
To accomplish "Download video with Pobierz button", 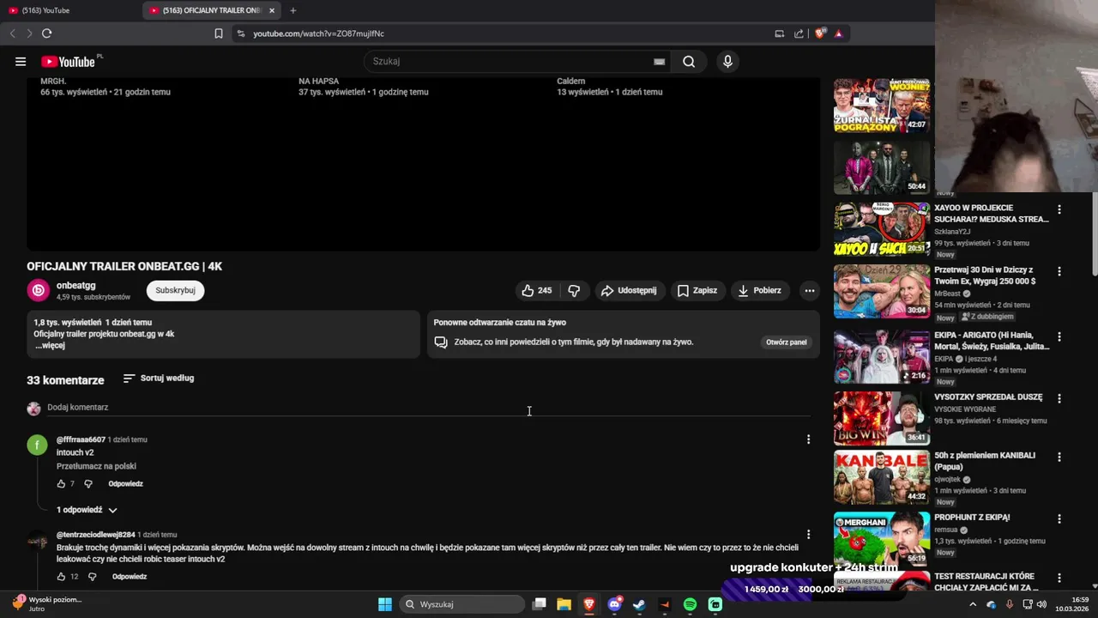I will coord(759,291).
